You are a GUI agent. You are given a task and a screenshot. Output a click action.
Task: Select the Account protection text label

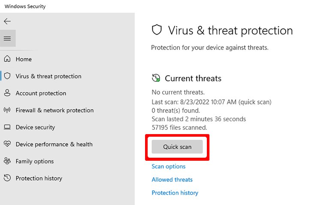(x=41, y=93)
